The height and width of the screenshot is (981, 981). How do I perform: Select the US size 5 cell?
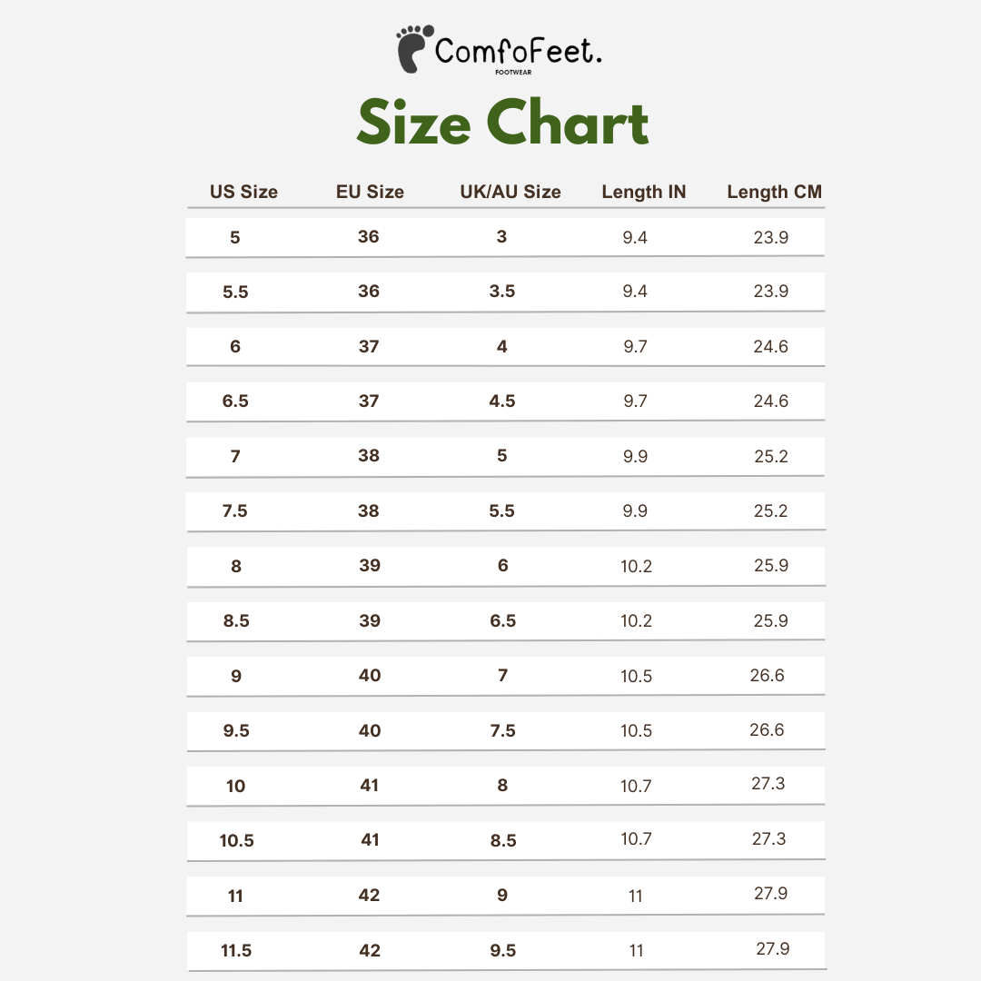(x=235, y=238)
